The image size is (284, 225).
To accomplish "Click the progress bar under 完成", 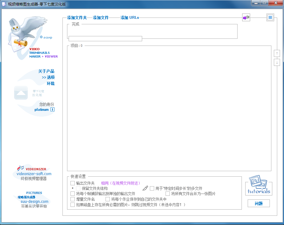I will [x=105, y=38].
